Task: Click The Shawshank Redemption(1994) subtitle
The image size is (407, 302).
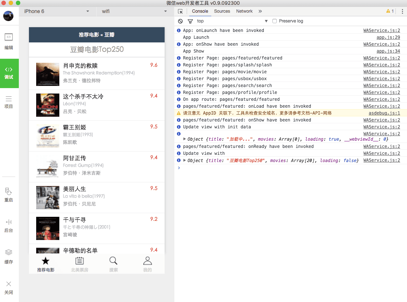Action: click(x=99, y=73)
